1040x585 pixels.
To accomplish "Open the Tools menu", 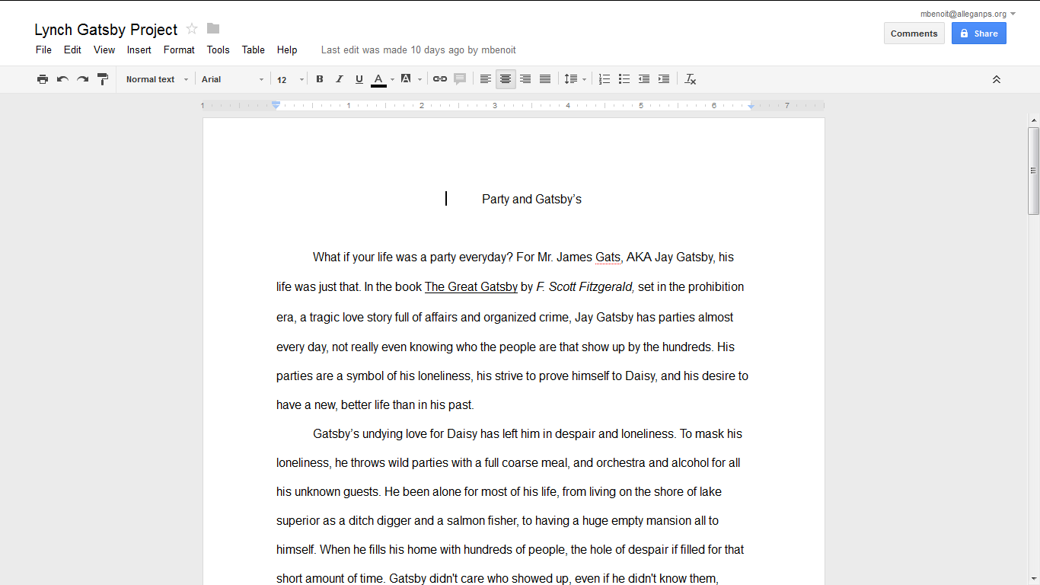I will click(x=219, y=50).
